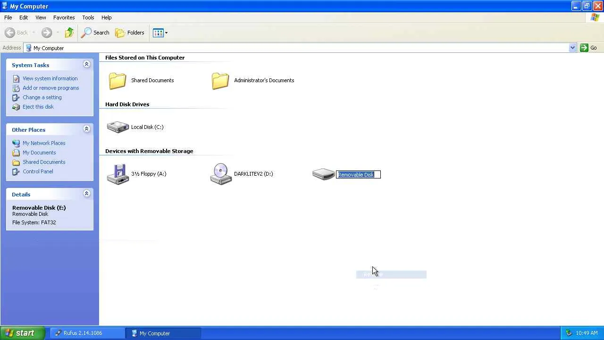Select the DARKLITEV2 (D:) disc icon

(221, 174)
